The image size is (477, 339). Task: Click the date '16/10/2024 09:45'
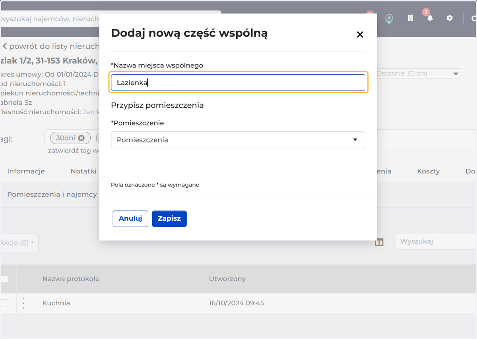[x=237, y=303]
